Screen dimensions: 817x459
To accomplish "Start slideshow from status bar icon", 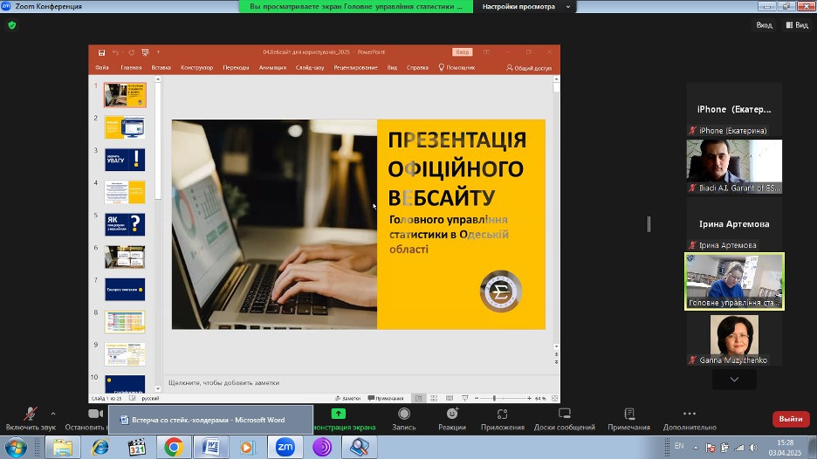I will tap(464, 399).
